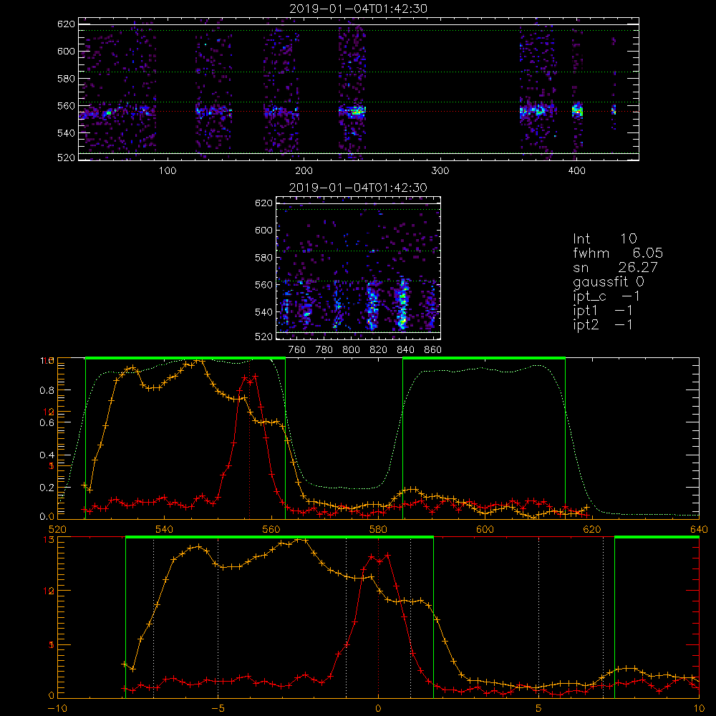The image size is (716, 716).
Task: Click the red curve peak in the bottom plot
Action: pyautogui.click(x=387, y=556)
